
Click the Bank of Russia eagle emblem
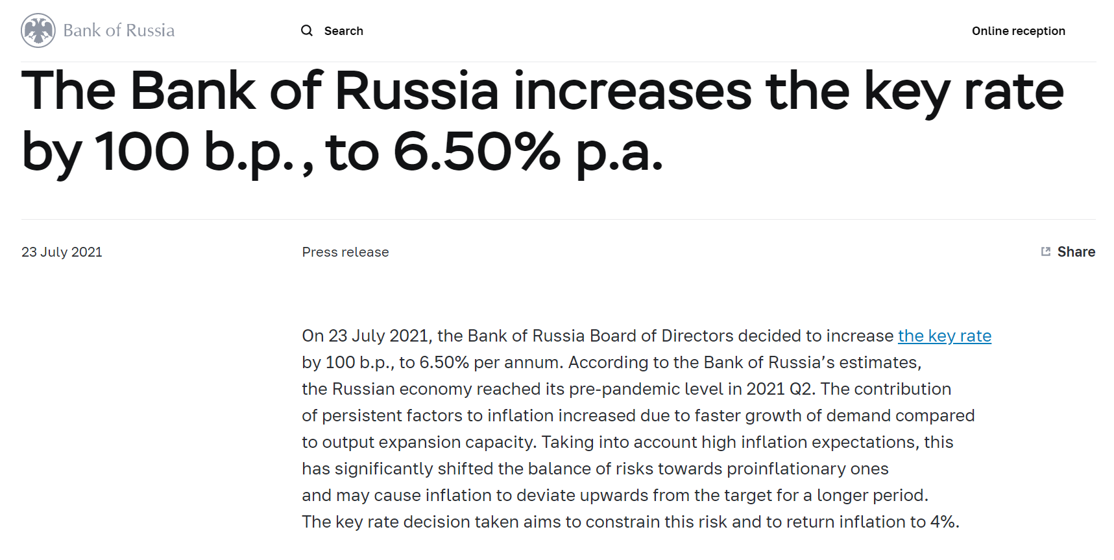point(38,30)
